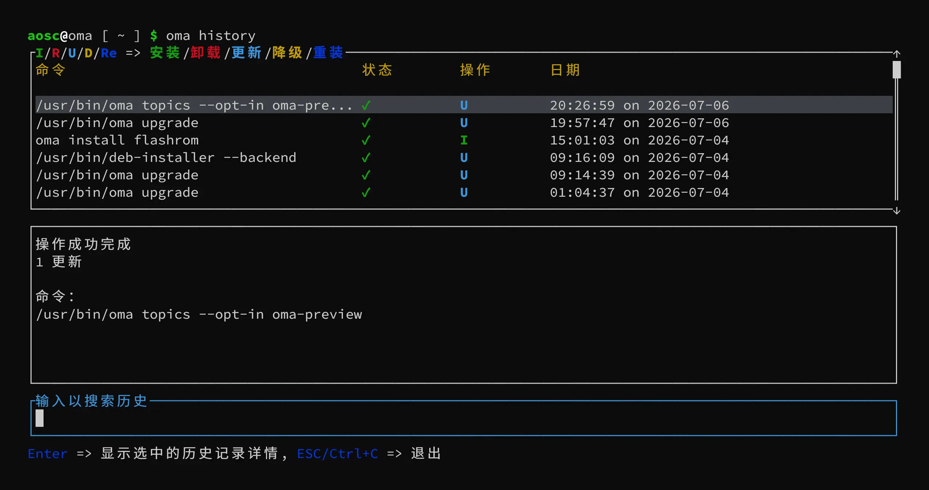This screenshot has height=490, width=929.
Task: Select the 'oma topics --opt-in oma-pre...' history row
Action: [464, 105]
